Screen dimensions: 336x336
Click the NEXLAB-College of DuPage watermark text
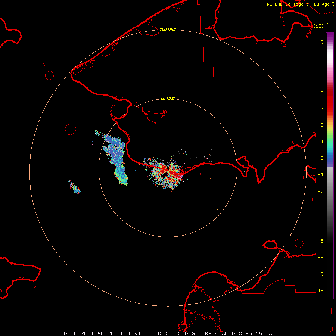[301, 4]
